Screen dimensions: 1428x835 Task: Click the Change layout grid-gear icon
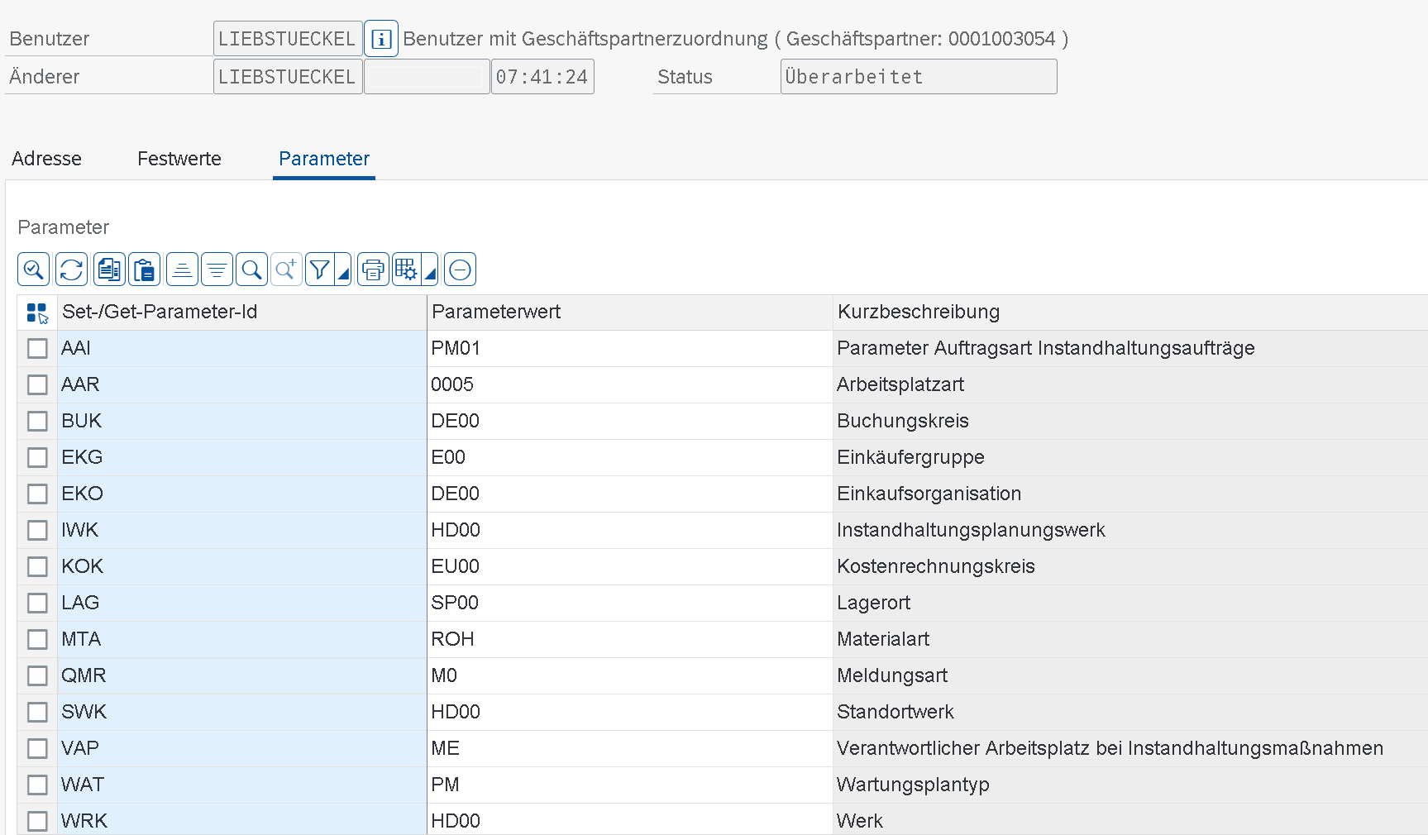407,270
